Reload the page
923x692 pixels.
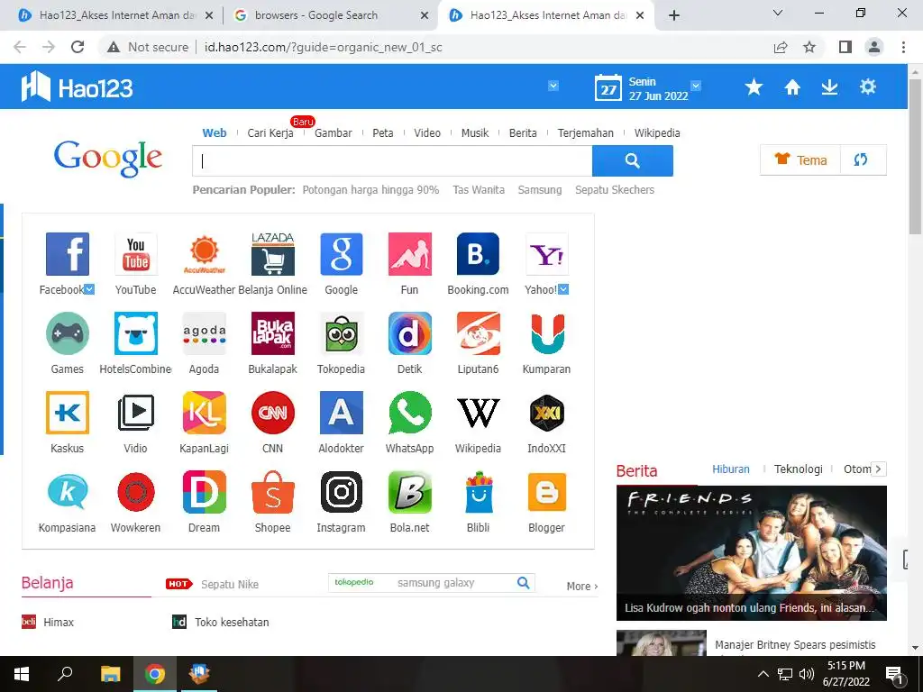[78, 47]
